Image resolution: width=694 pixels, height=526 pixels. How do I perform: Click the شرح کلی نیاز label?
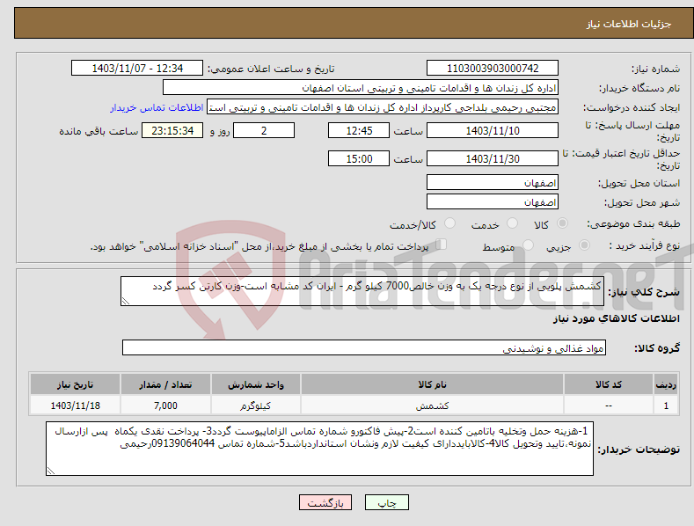(x=644, y=292)
